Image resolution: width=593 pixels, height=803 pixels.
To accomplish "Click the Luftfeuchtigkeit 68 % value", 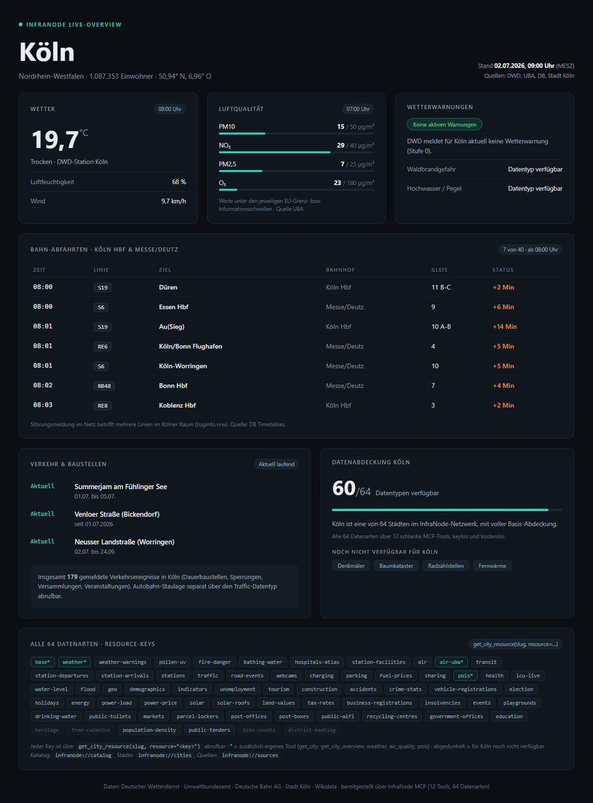I will tap(179, 182).
